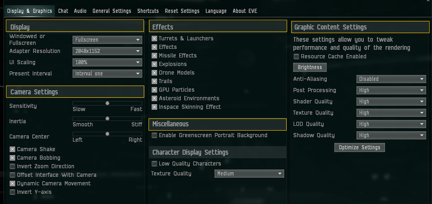Image resolution: width=432 pixels, height=204 pixels.
Task: Disable Camera Shake
Action: point(12,149)
